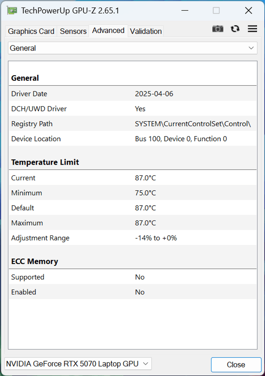Screen dimensions: 265x376
Task: Click the Close button
Action: [x=236, y=365]
